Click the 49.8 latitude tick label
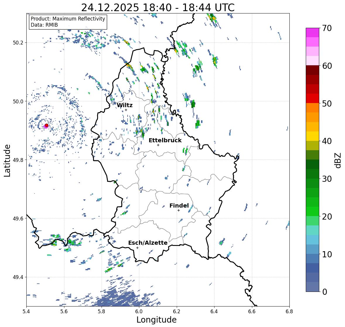Viewport: 345px width, 327px height. pyautogui.click(x=18, y=160)
